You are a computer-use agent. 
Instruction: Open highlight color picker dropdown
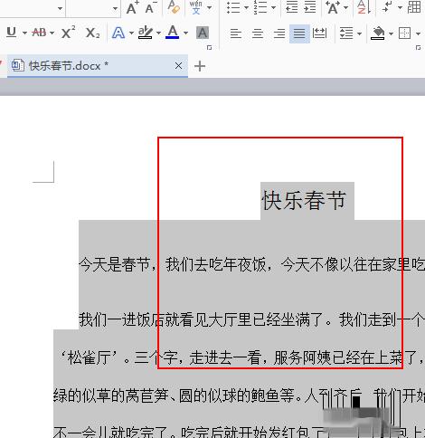pyautogui.click(x=158, y=33)
